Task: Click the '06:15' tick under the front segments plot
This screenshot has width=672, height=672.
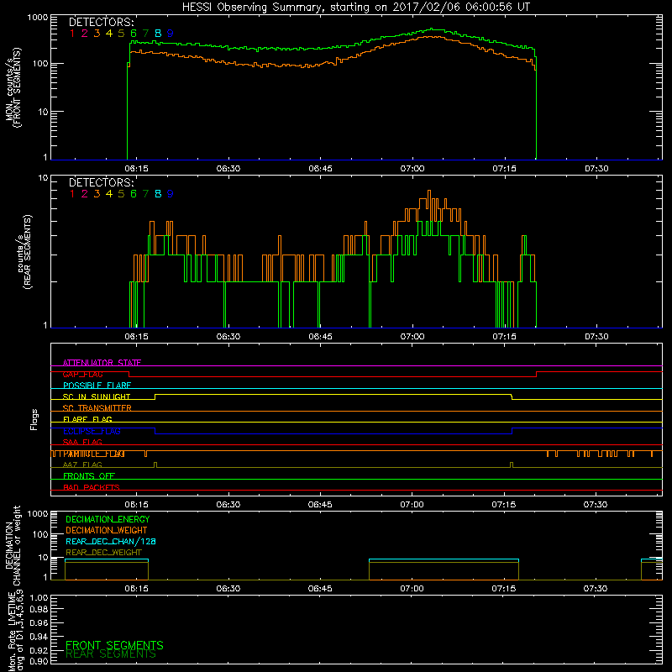Action: click(136, 169)
